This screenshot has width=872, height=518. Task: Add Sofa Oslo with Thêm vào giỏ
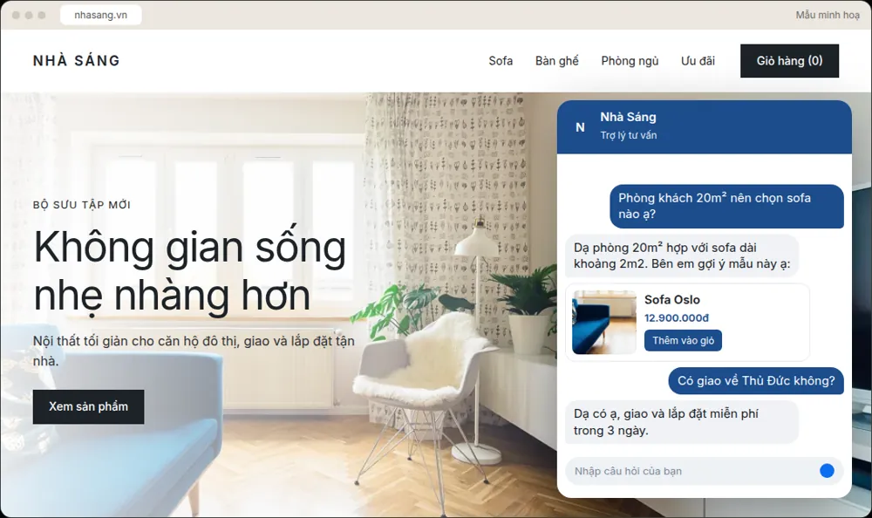[x=683, y=340]
